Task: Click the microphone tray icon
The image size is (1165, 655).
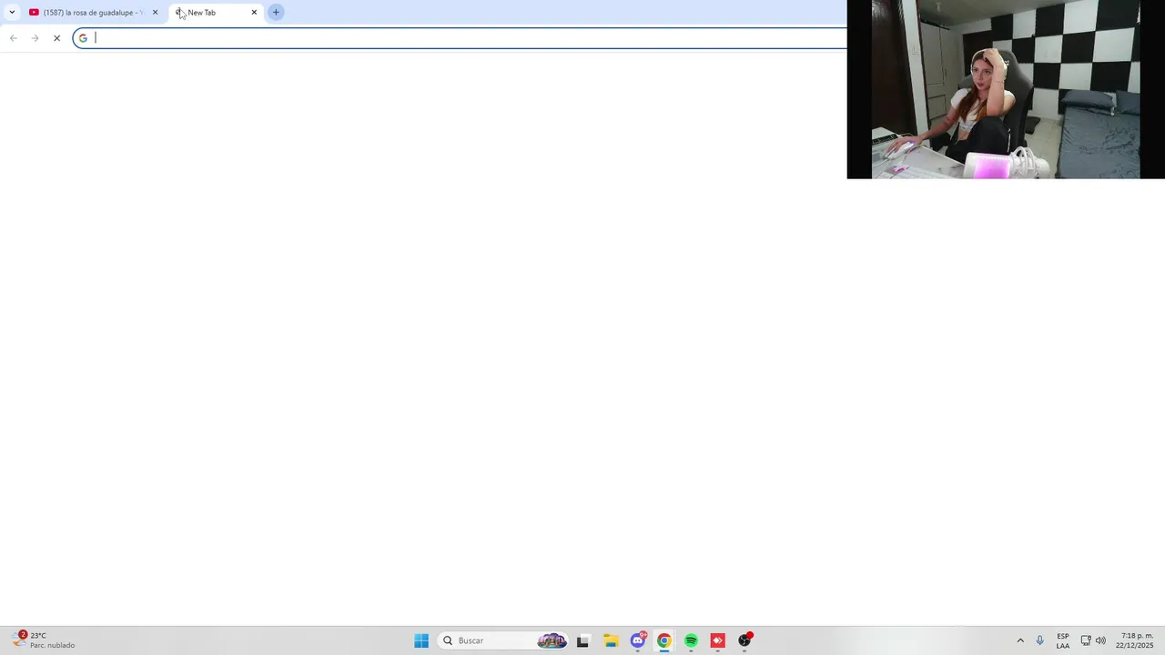Action: [x=1040, y=640]
